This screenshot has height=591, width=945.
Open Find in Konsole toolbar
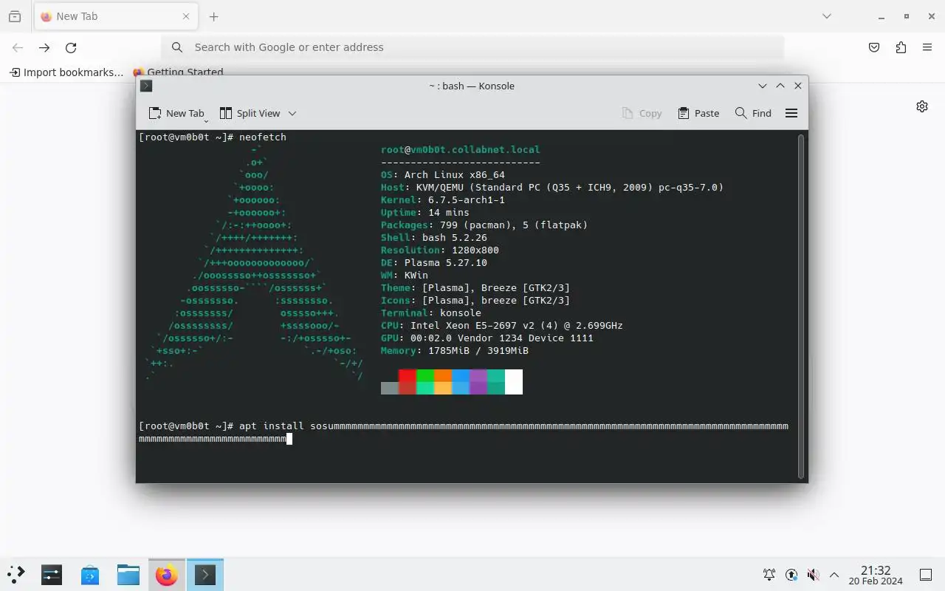[753, 113]
